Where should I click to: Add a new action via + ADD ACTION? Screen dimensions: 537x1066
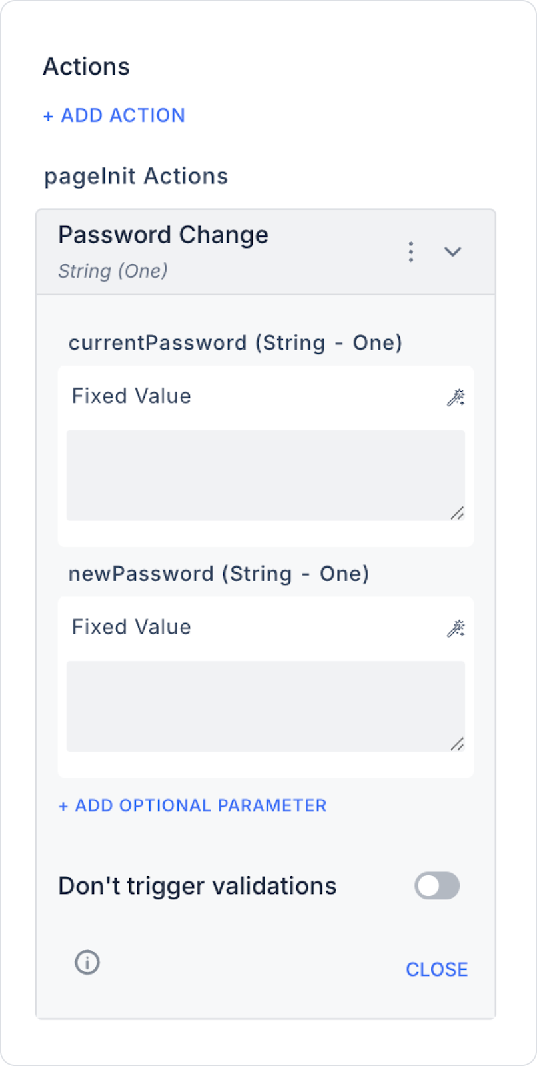point(114,115)
